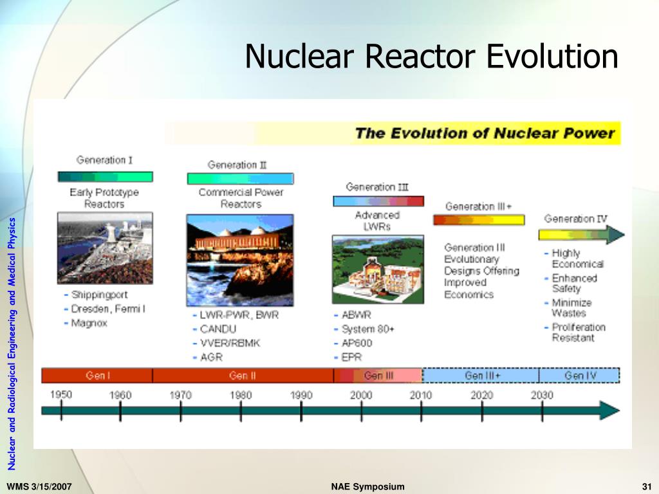
Task: Click the teal timeline arrowhead at the end
Action: pyautogui.click(x=609, y=410)
